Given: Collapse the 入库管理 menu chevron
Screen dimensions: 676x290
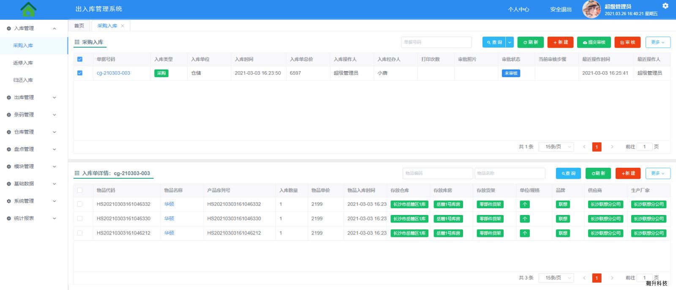Looking at the screenshot, I should [55, 29].
